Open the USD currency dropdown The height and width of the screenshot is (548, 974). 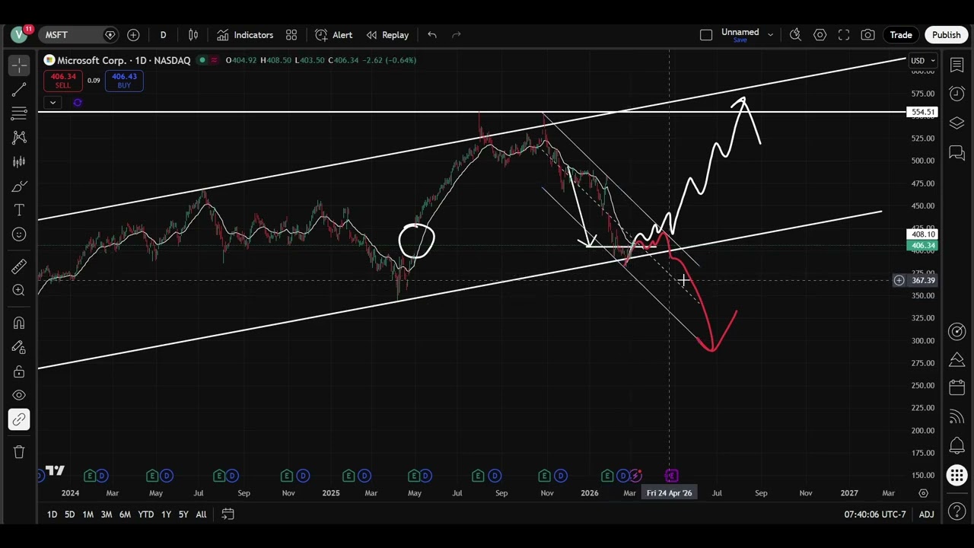point(923,61)
